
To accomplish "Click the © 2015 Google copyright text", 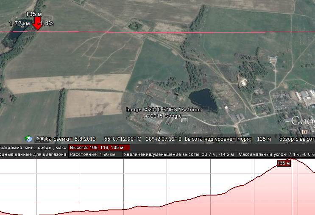I will click(x=163, y=116).
